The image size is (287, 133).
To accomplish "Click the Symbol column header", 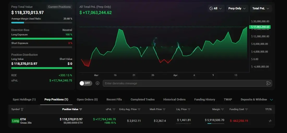I will pyautogui.click(x=15, y=109).
